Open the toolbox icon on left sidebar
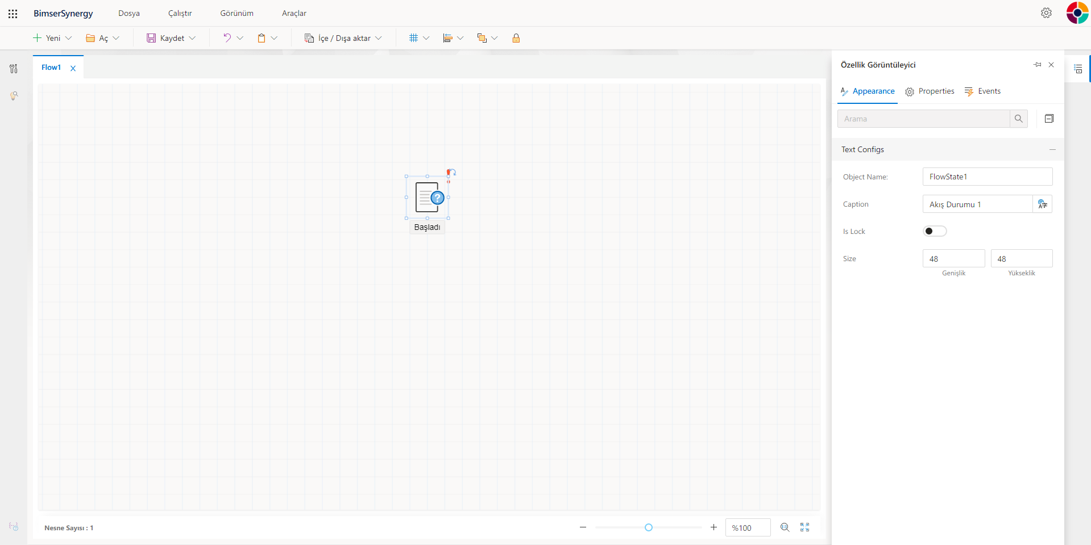Image resolution: width=1091 pixels, height=545 pixels. click(14, 69)
